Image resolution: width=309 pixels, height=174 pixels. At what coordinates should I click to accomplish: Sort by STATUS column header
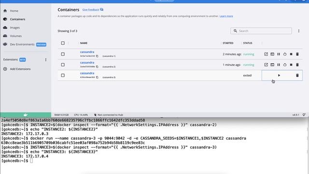click(248, 43)
